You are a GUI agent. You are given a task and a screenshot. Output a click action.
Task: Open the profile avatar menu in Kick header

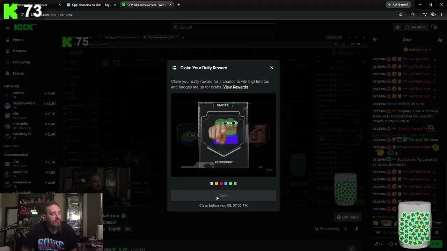(434, 27)
